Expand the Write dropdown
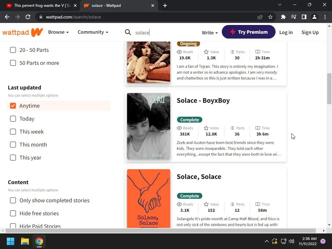 210,33
